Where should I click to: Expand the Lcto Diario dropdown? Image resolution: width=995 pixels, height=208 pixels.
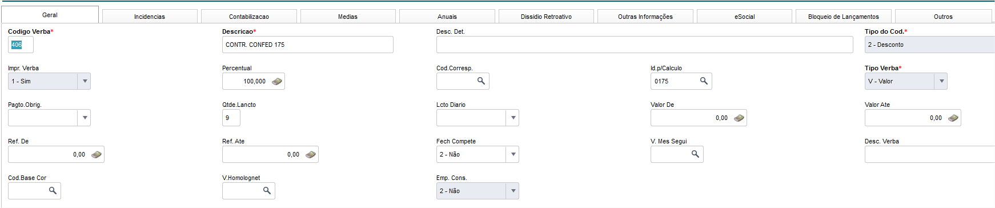(513, 118)
